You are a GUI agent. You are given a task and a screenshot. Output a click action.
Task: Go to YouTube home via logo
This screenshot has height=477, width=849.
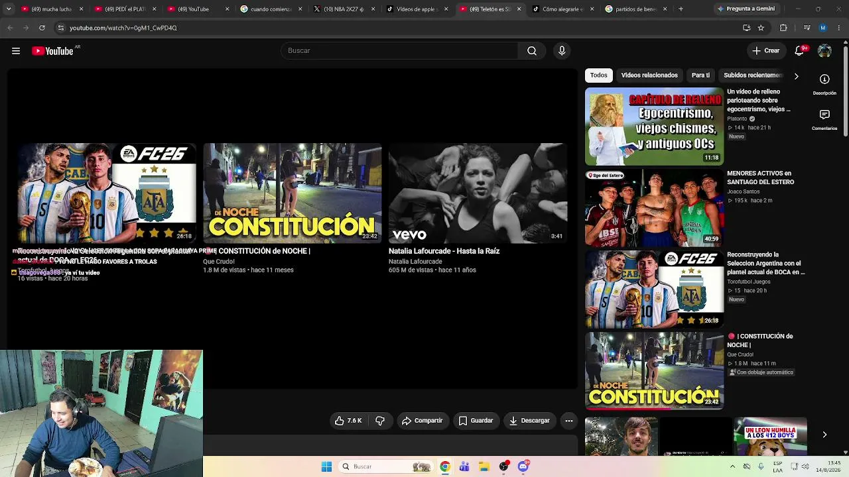tap(53, 51)
